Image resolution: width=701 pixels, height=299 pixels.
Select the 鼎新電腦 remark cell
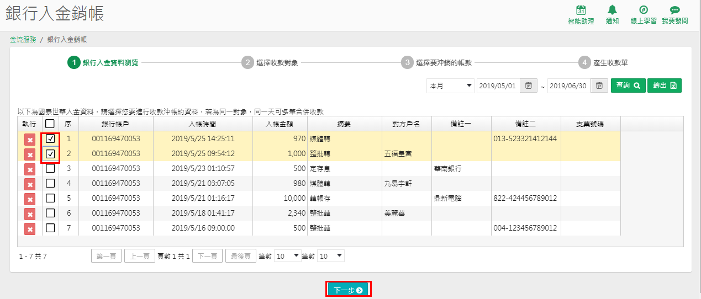461,198
